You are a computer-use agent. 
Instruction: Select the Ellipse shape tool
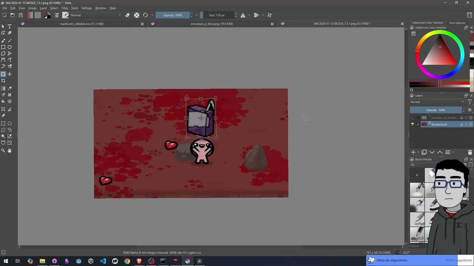10,47
